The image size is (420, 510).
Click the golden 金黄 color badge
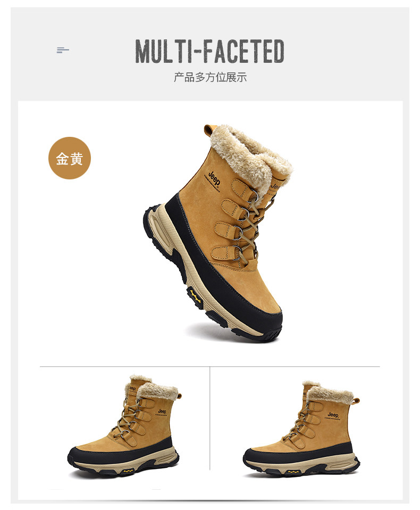pyautogui.click(x=70, y=158)
